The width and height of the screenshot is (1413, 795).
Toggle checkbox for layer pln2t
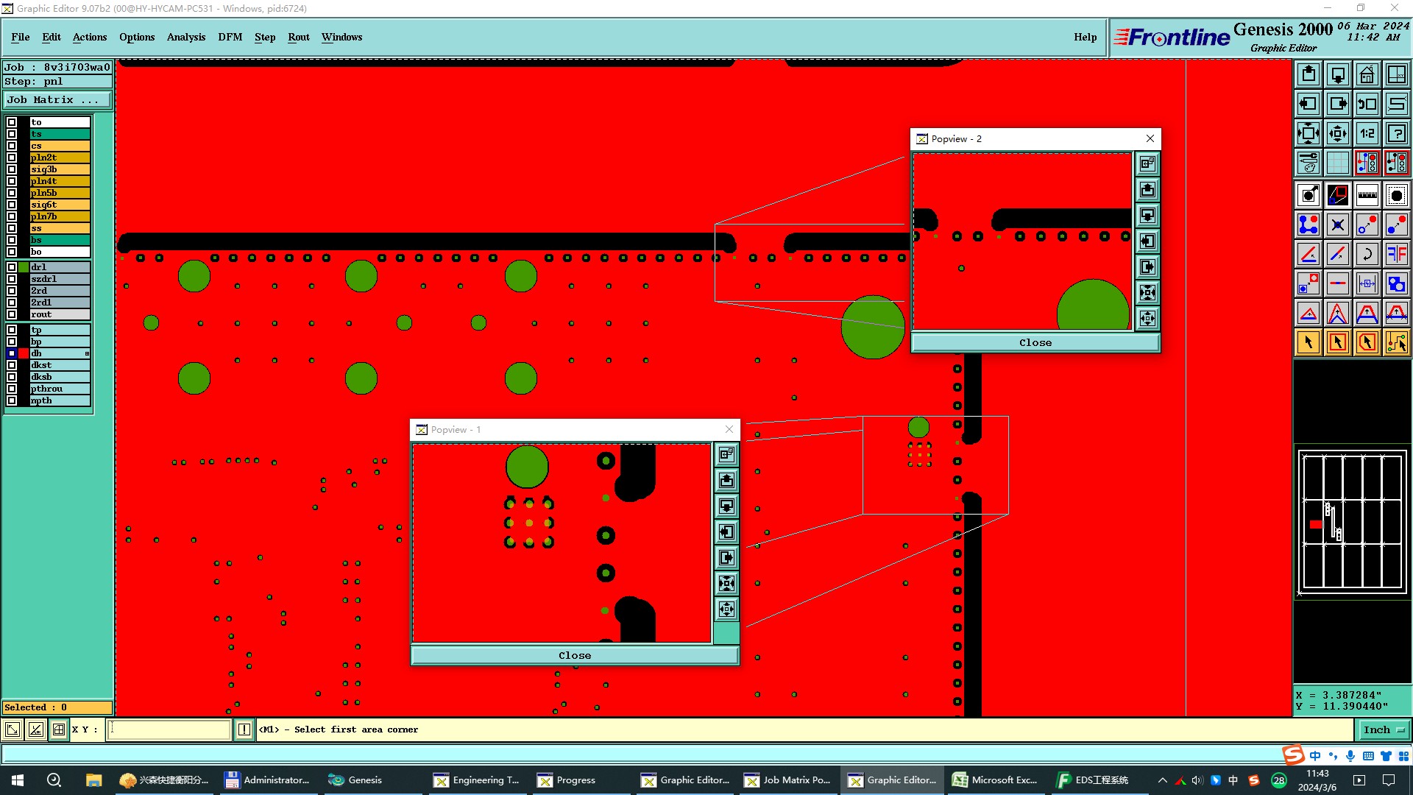pyautogui.click(x=12, y=158)
